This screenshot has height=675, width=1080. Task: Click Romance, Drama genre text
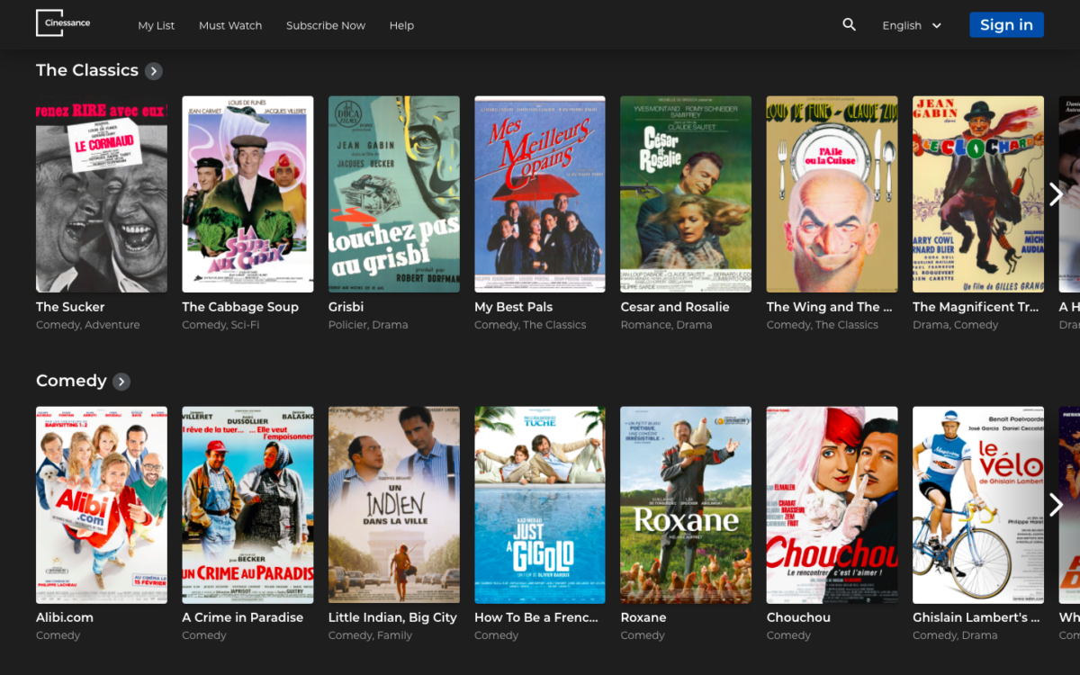tap(666, 325)
